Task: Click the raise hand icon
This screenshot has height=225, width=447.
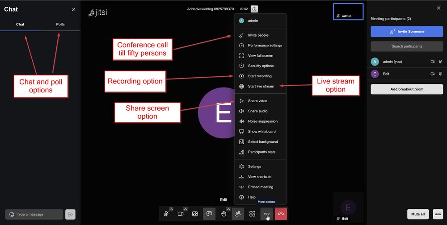Action: [223, 214]
